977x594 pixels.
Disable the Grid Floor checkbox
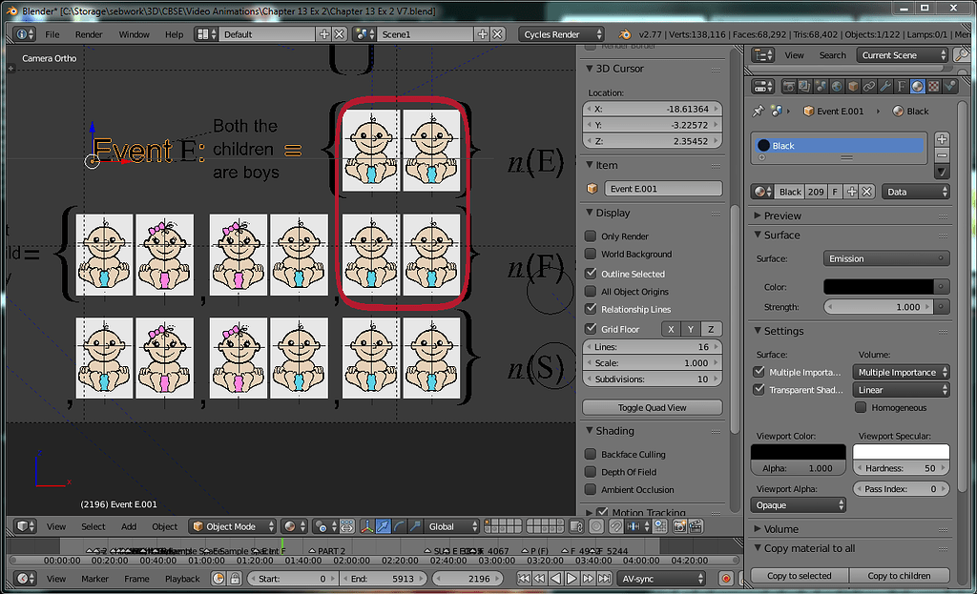click(591, 329)
